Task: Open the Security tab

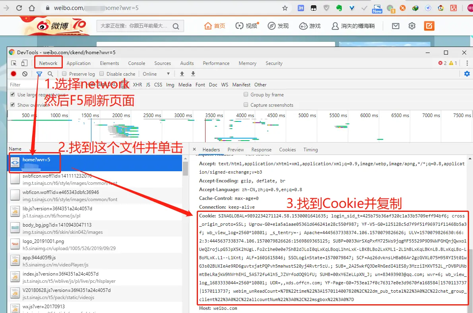Action: pyautogui.click(x=274, y=63)
